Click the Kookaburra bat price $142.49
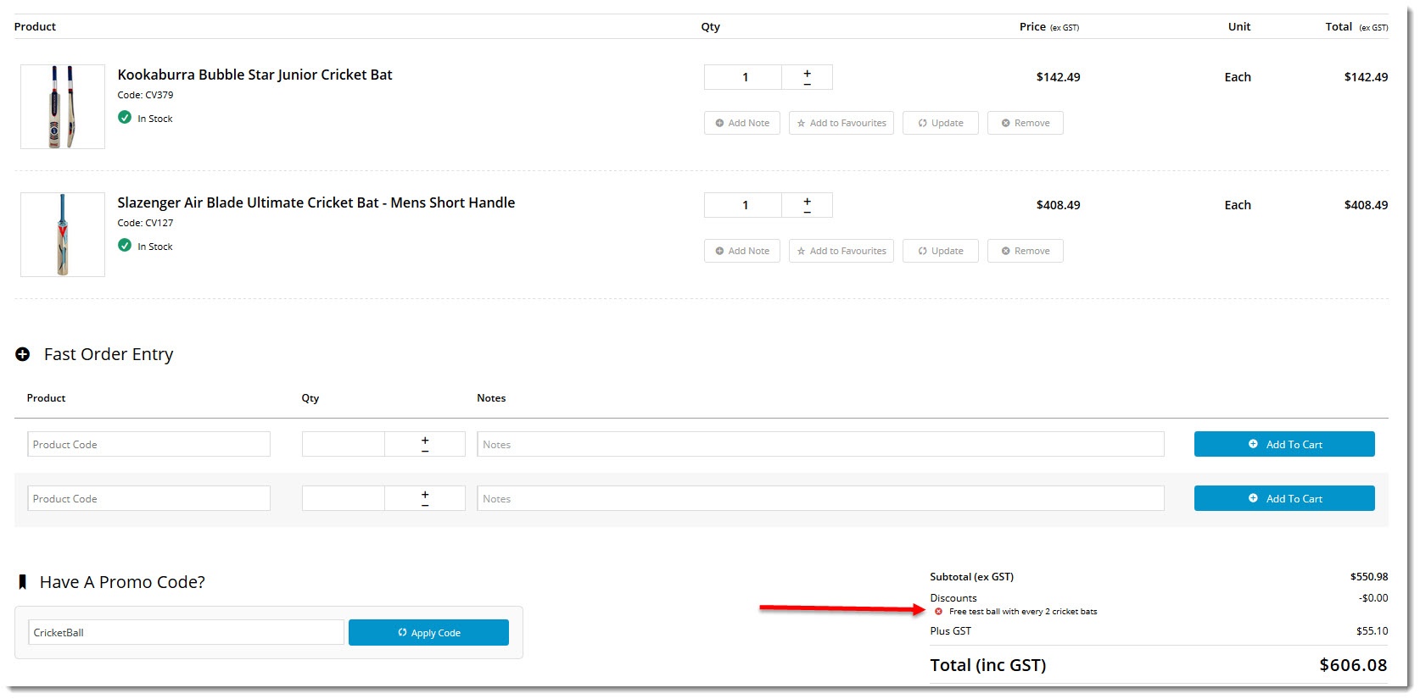 tap(1058, 77)
